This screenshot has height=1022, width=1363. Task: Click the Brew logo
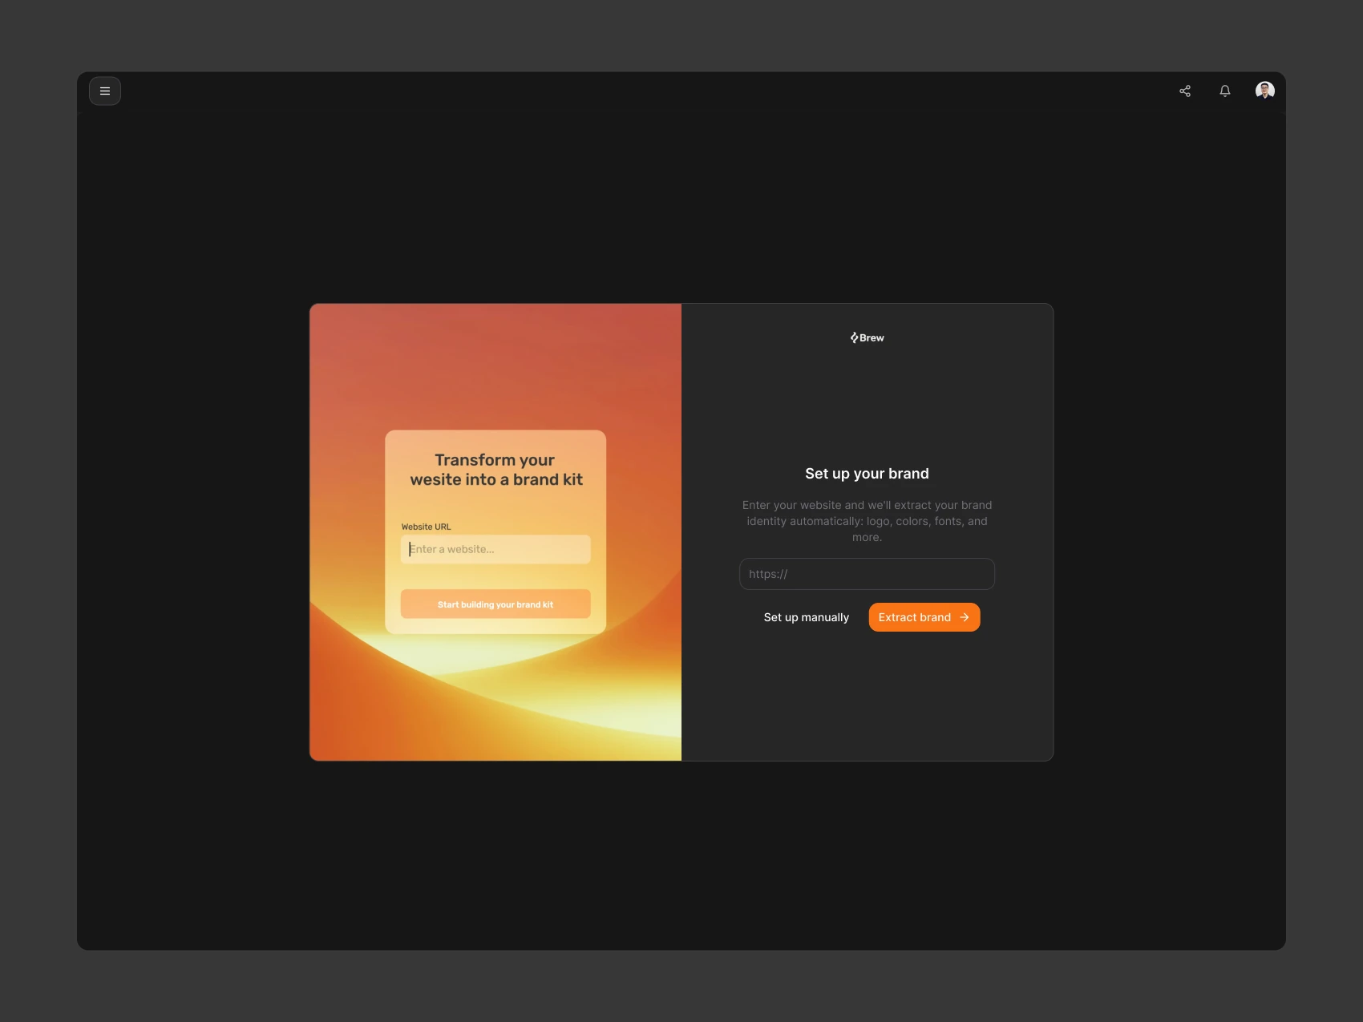click(x=867, y=337)
